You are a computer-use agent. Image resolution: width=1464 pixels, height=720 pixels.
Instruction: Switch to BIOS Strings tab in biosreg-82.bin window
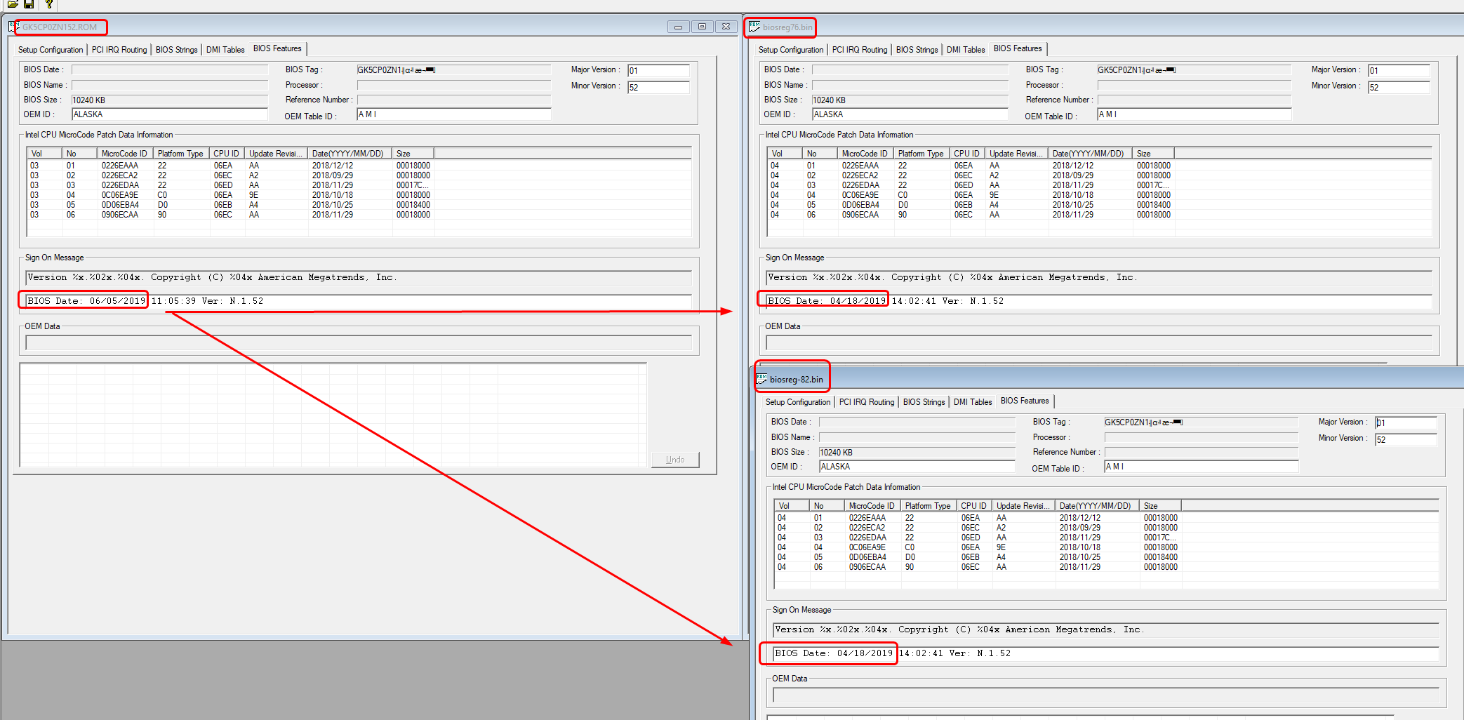tap(924, 402)
